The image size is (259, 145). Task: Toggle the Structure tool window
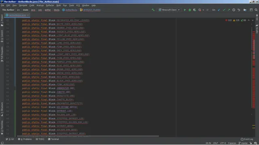[2, 109]
